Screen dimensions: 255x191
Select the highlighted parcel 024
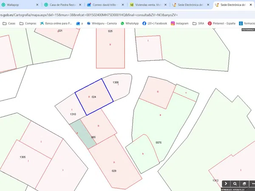pyautogui.click(x=94, y=97)
